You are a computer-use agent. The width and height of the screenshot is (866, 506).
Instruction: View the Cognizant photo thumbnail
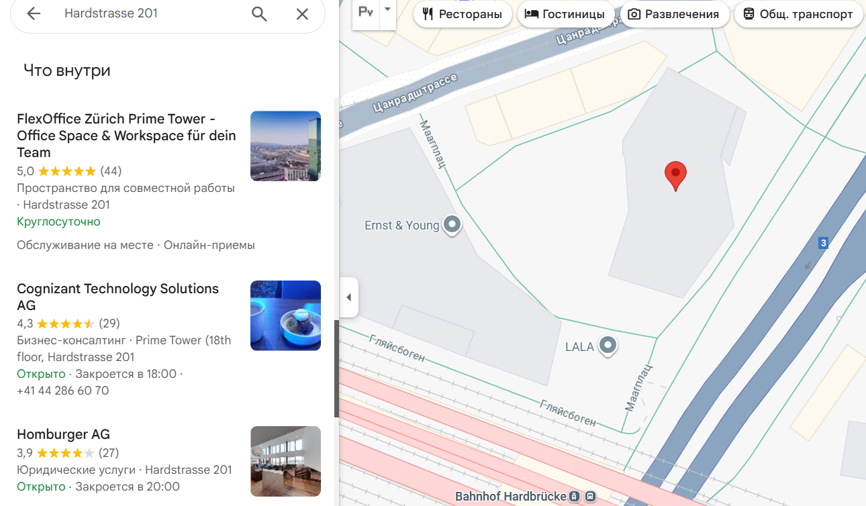tap(285, 315)
